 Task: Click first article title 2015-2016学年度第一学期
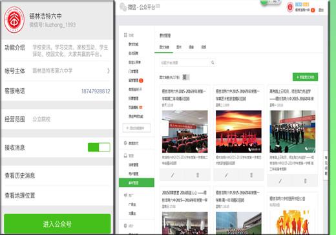[184, 95]
